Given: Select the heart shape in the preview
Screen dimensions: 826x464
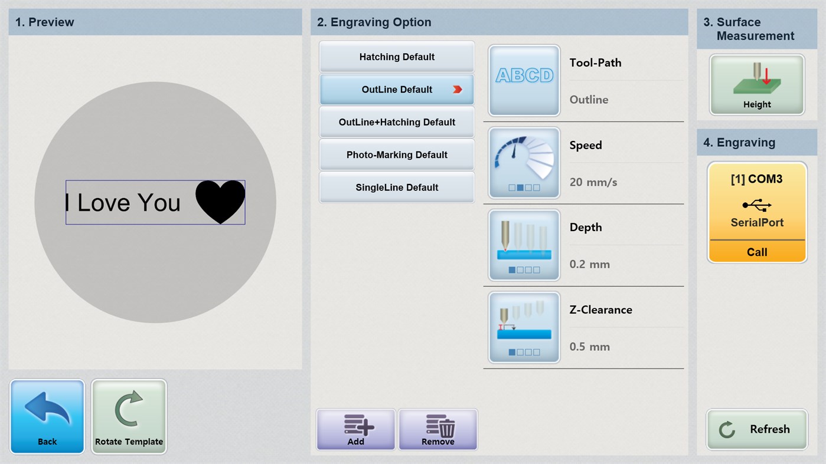Looking at the screenshot, I should coord(221,202).
